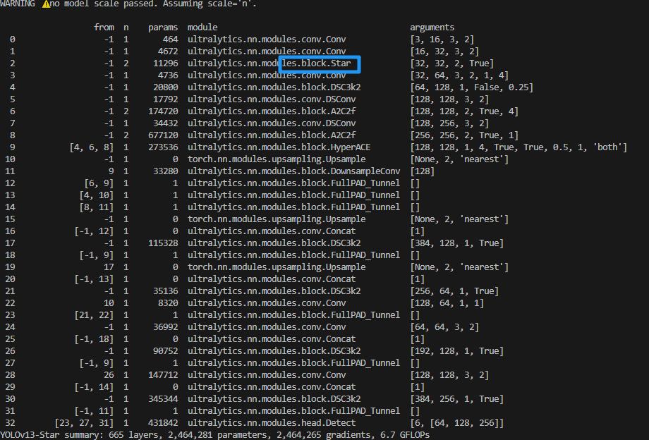Screen dimensions: 649x440
Task: Select params value 20800
Action: pyautogui.click(x=166, y=87)
